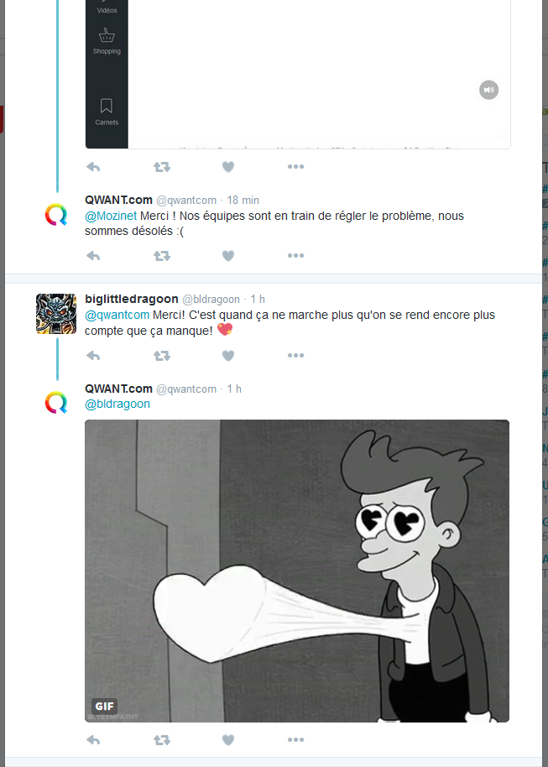The image size is (548, 767).
Task: Like the QWANT GIF tweet
Action: pyautogui.click(x=228, y=740)
